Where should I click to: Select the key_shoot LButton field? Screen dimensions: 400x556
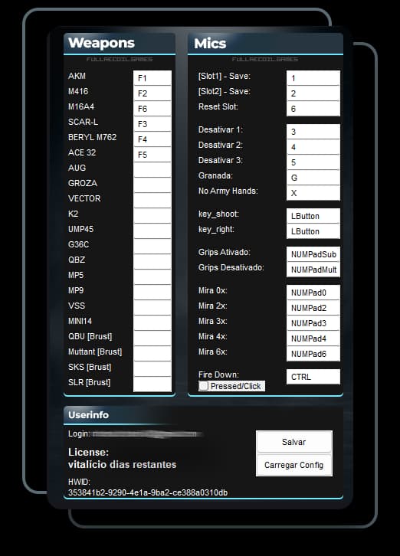(x=313, y=216)
